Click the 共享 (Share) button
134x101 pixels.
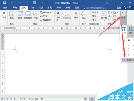(127, 8)
